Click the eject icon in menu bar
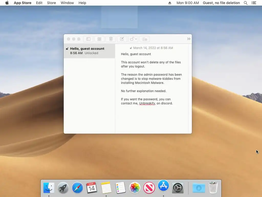The image size is (262, 197). coord(170,3)
